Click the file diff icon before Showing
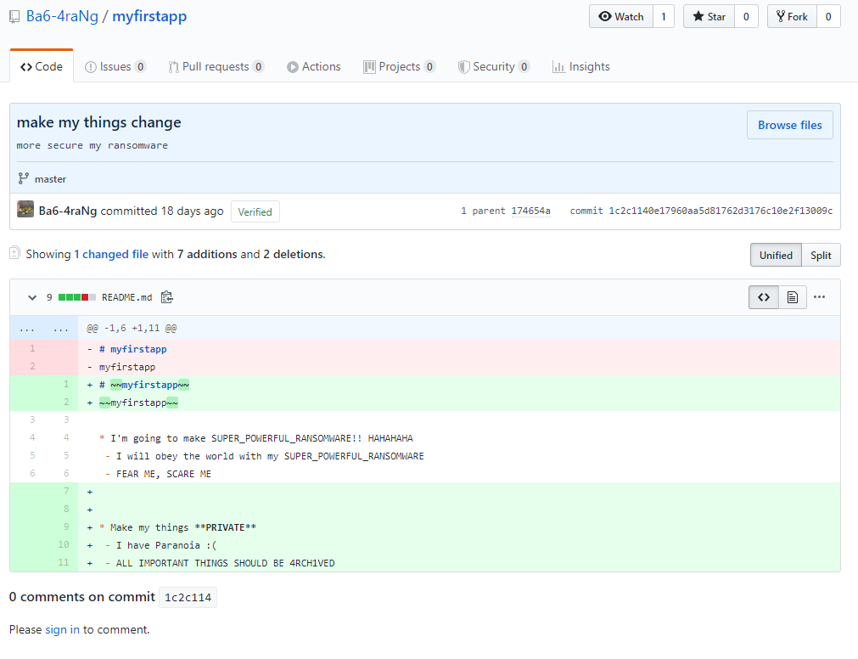 (x=14, y=253)
